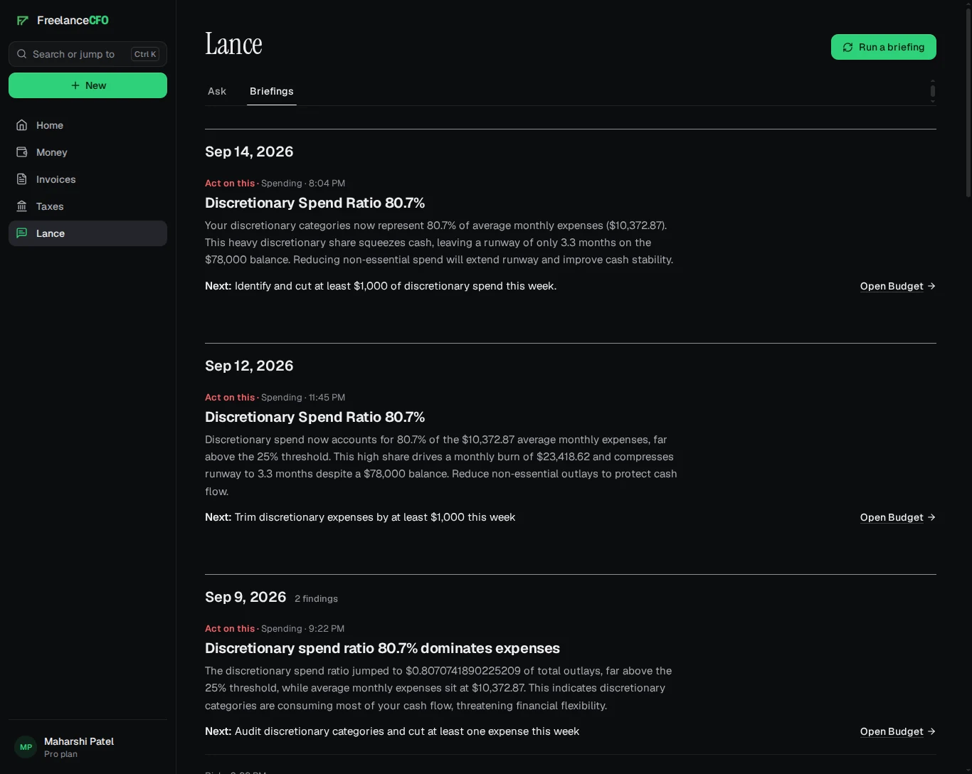972x774 pixels.
Task: Click the plus icon on New button
Action: pos(75,85)
